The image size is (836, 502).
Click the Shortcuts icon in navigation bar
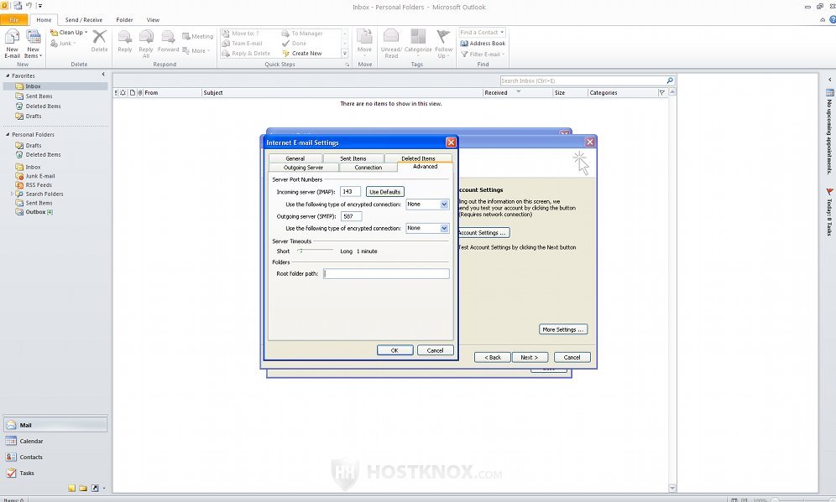click(x=95, y=488)
